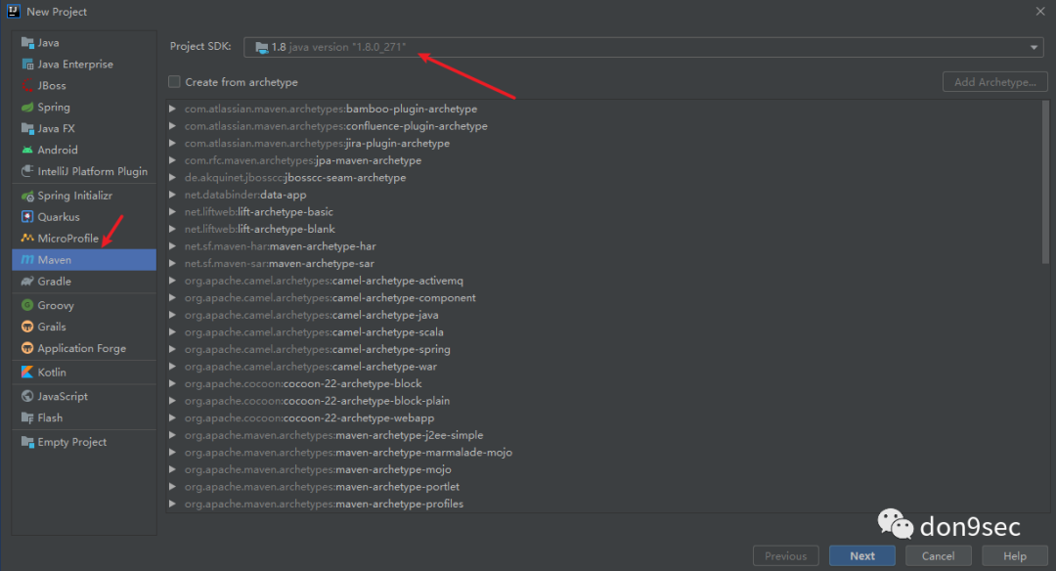The width and height of the screenshot is (1056, 571).
Task: Select Spring Initializr label
Action: (x=74, y=196)
